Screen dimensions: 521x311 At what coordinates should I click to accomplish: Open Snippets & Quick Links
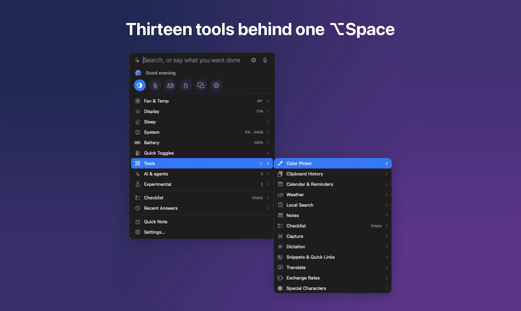(332, 257)
